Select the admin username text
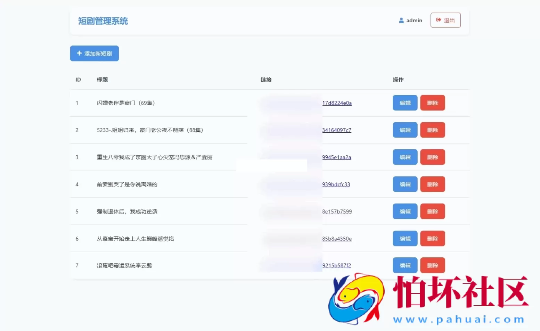This screenshot has width=540, height=331. point(414,20)
